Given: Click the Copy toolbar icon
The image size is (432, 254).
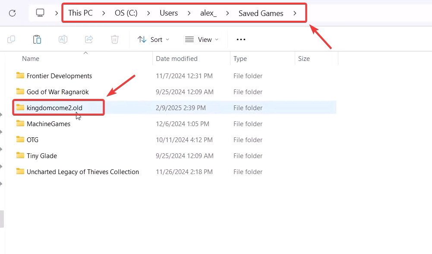Looking at the screenshot, I should [11, 39].
